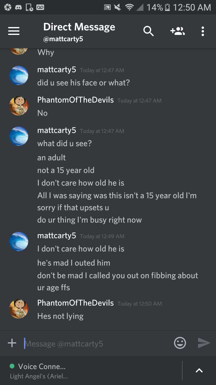Tap the plus attachment icon
This screenshot has height=385, width=216.
pos(12,343)
